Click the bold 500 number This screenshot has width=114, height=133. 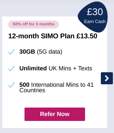[24, 85]
